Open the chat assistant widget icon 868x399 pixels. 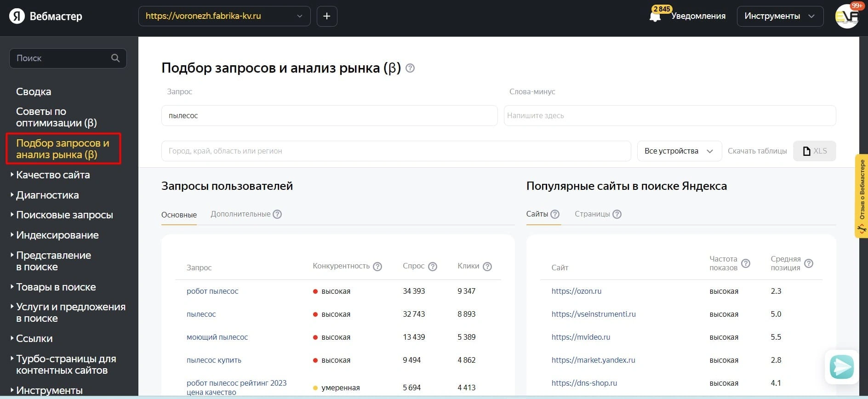coord(841,367)
